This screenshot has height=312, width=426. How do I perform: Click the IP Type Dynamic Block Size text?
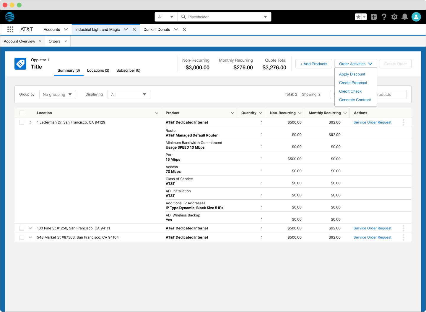pos(194,208)
